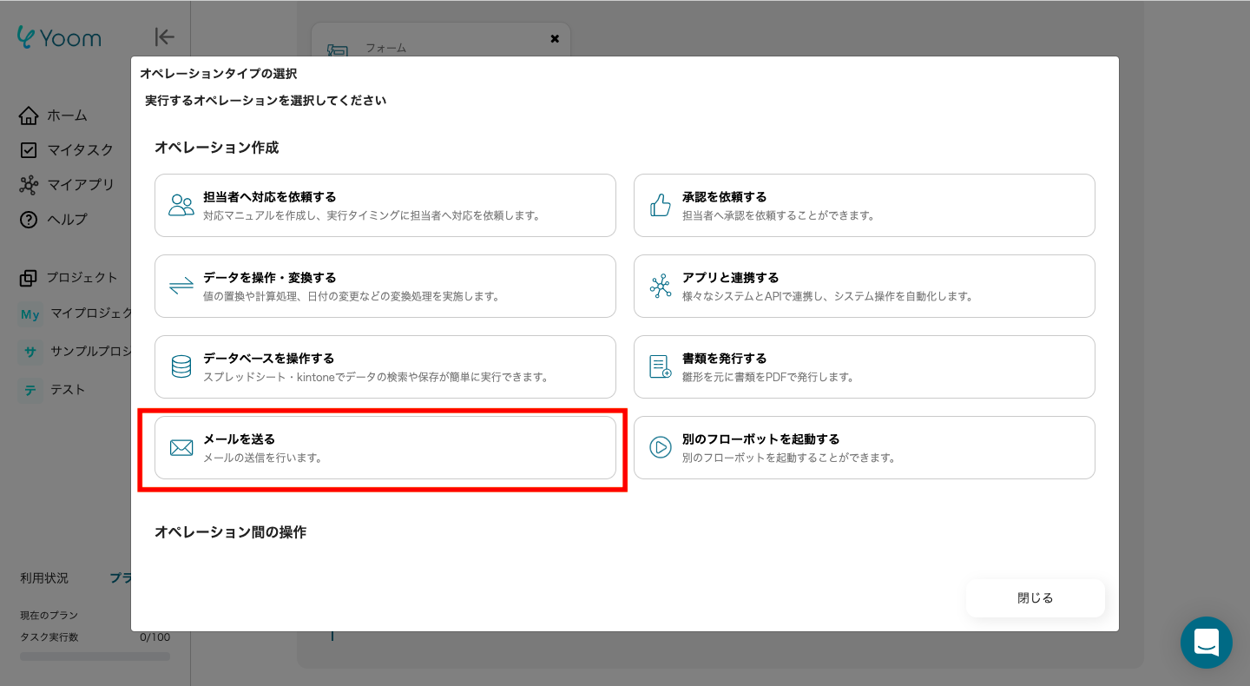The width and height of the screenshot is (1250, 686).
Task: Click the database cylinder icon
Action: coord(181,367)
